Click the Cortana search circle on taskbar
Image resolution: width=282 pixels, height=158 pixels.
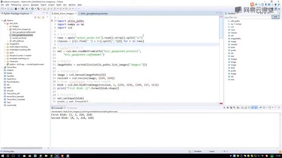(8, 156)
